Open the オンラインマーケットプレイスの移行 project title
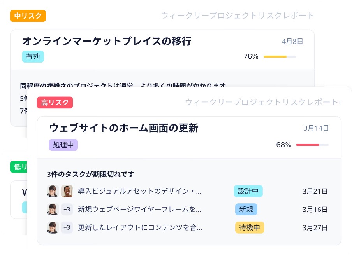352x255 pixels. click(x=107, y=41)
